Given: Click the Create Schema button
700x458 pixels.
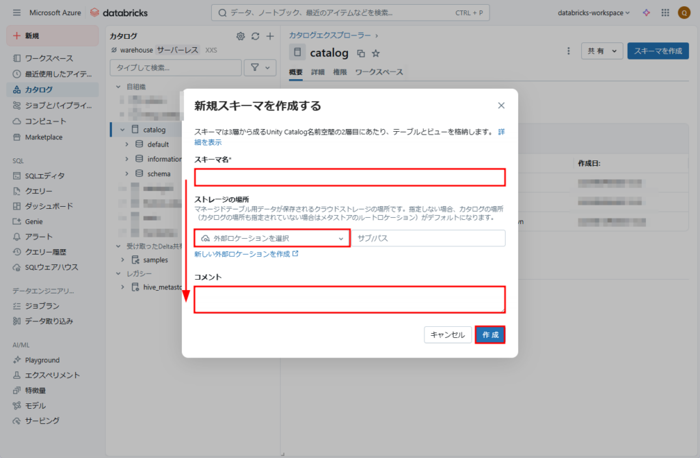Looking at the screenshot, I should [x=658, y=51].
